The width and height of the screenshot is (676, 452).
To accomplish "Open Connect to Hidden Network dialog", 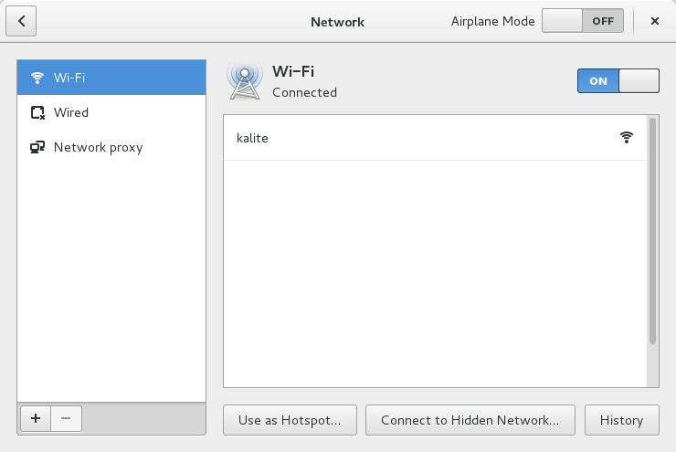I will (470, 420).
